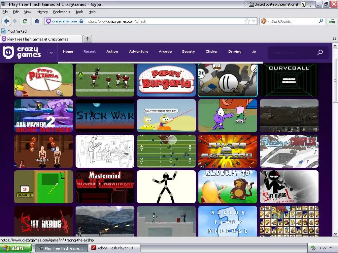The image size is (338, 253).
Task: Open the Curveball game thumbnail
Action: tap(289, 80)
